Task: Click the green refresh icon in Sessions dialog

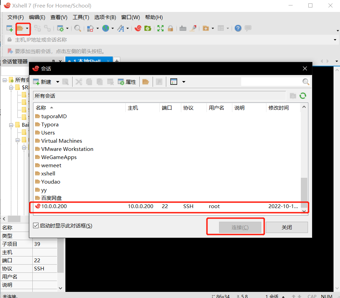Action: tap(303, 96)
